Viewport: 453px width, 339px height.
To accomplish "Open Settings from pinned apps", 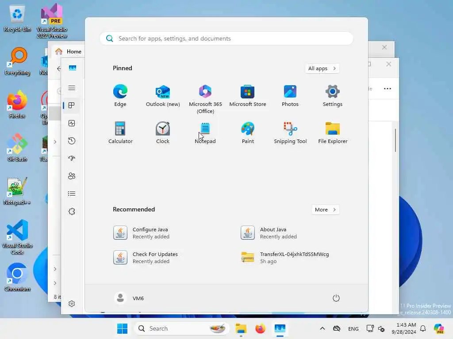I will coord(333,96).
